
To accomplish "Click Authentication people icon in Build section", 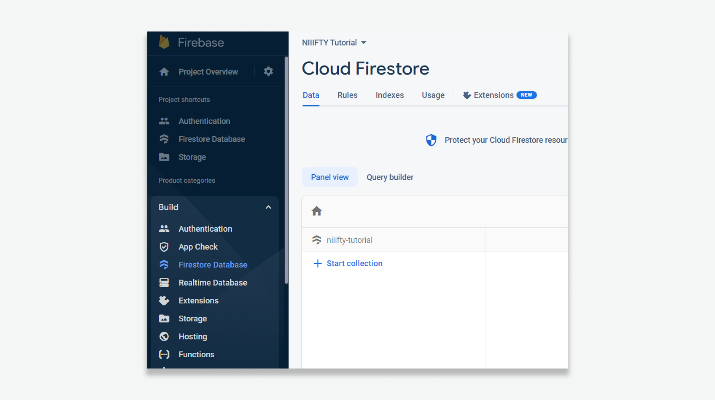I will [164, 229].
